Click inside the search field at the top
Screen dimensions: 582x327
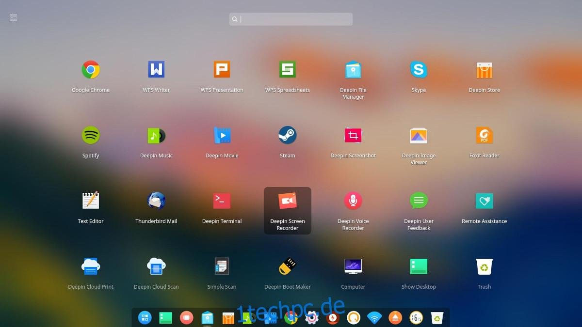pyautogui.click(x=291, y=19)
